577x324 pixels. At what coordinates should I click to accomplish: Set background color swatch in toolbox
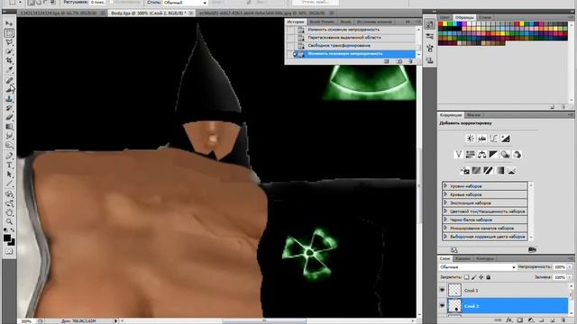[12, 242]
